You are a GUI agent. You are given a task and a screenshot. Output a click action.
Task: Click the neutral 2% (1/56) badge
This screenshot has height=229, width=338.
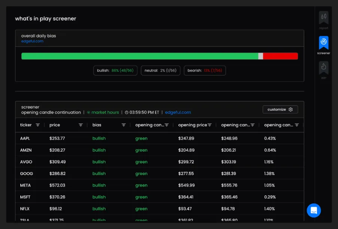click(160, 70)
